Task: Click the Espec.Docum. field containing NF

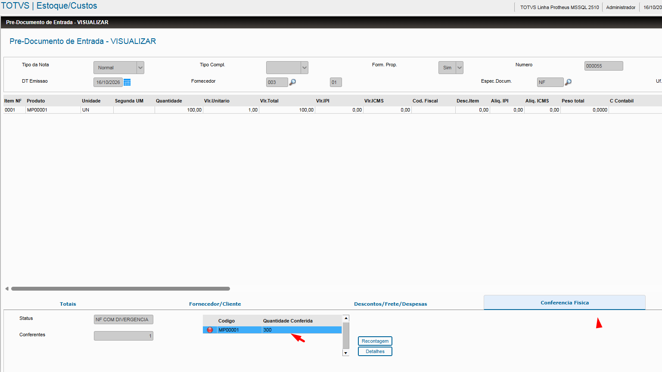Action: click(550, 82)
